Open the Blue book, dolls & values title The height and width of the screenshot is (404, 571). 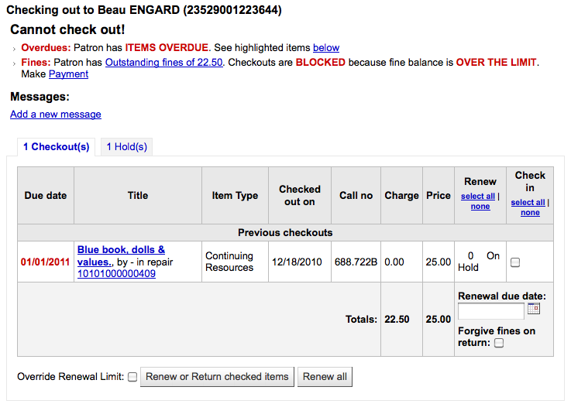(121, 255)
